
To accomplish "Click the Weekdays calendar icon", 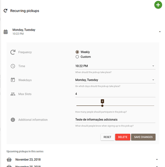I will (x=13, y=80).
